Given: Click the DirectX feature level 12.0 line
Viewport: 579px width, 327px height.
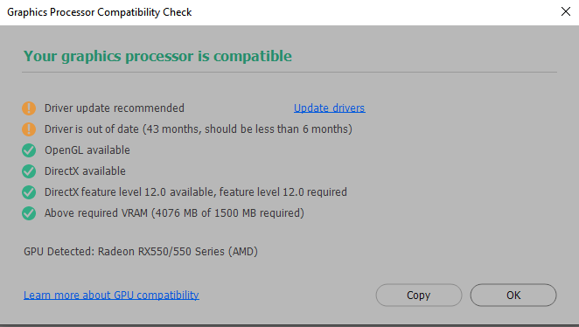Looking at the screenshot, I should [196, 192].
